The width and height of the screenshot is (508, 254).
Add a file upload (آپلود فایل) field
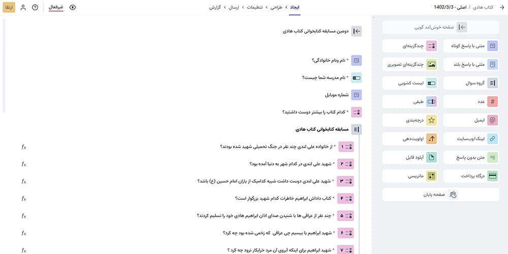[431, 157]
